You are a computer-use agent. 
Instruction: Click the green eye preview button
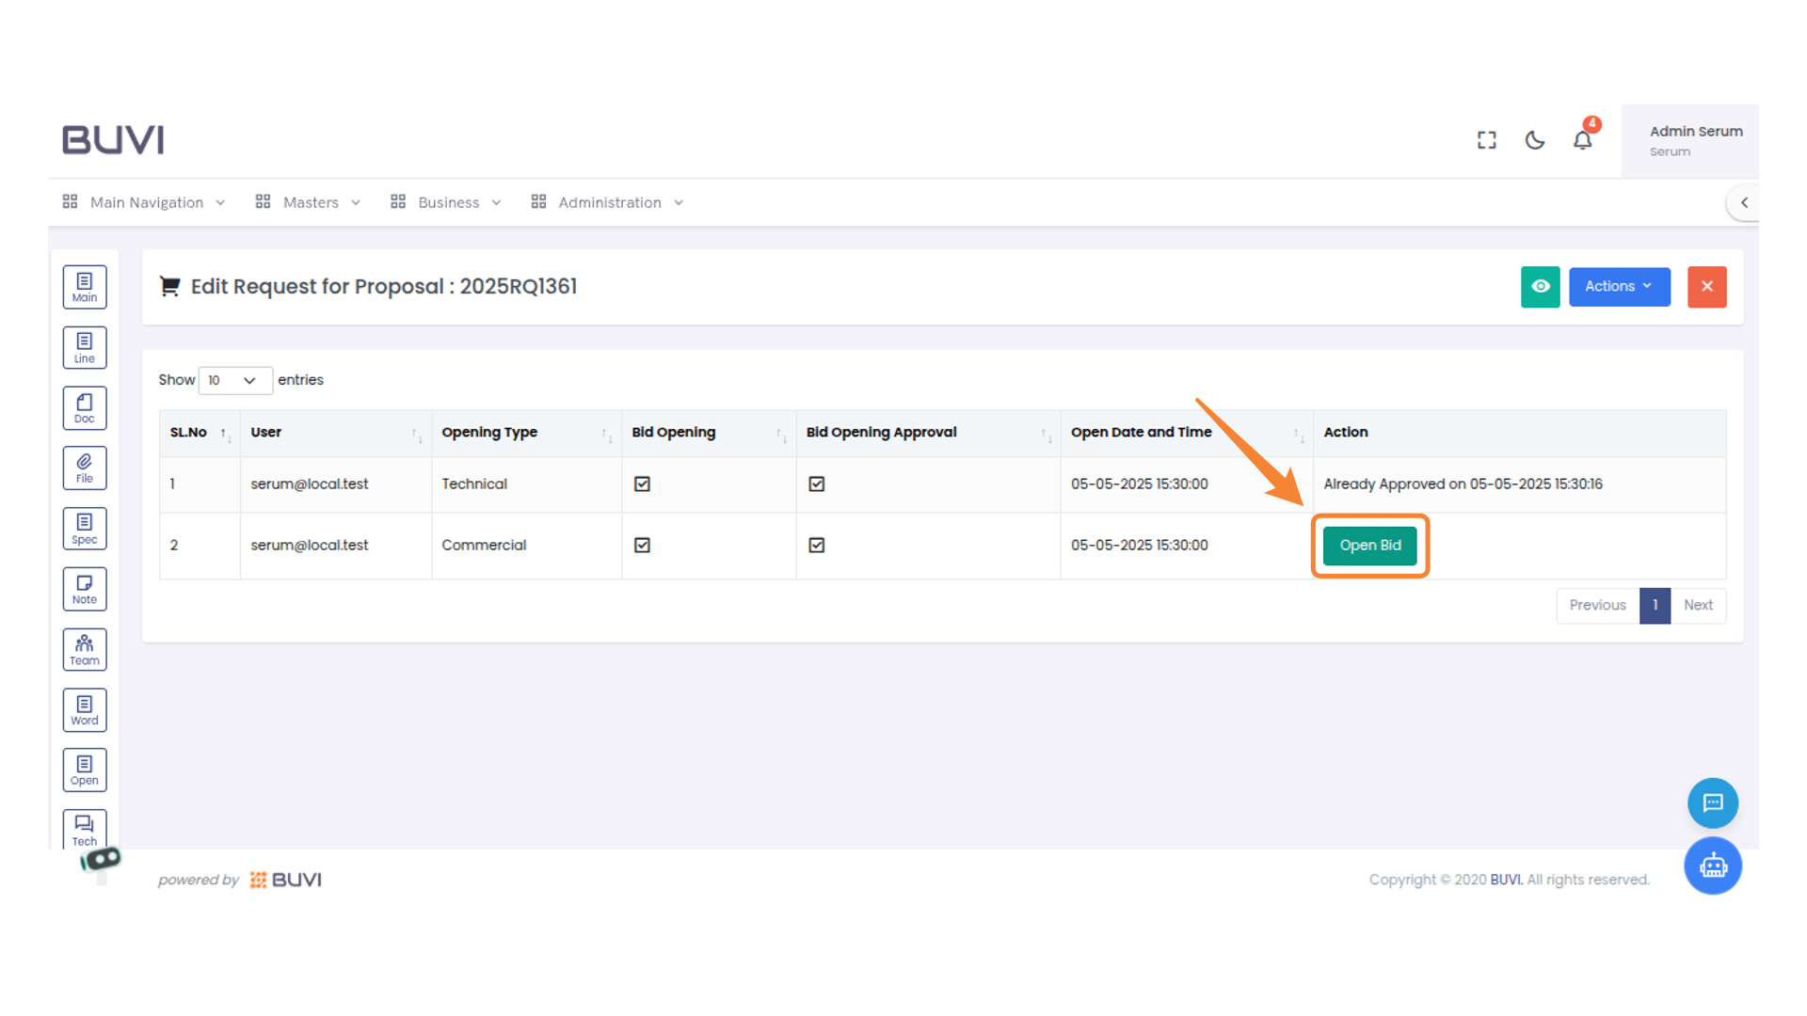tap(1540, 287)
